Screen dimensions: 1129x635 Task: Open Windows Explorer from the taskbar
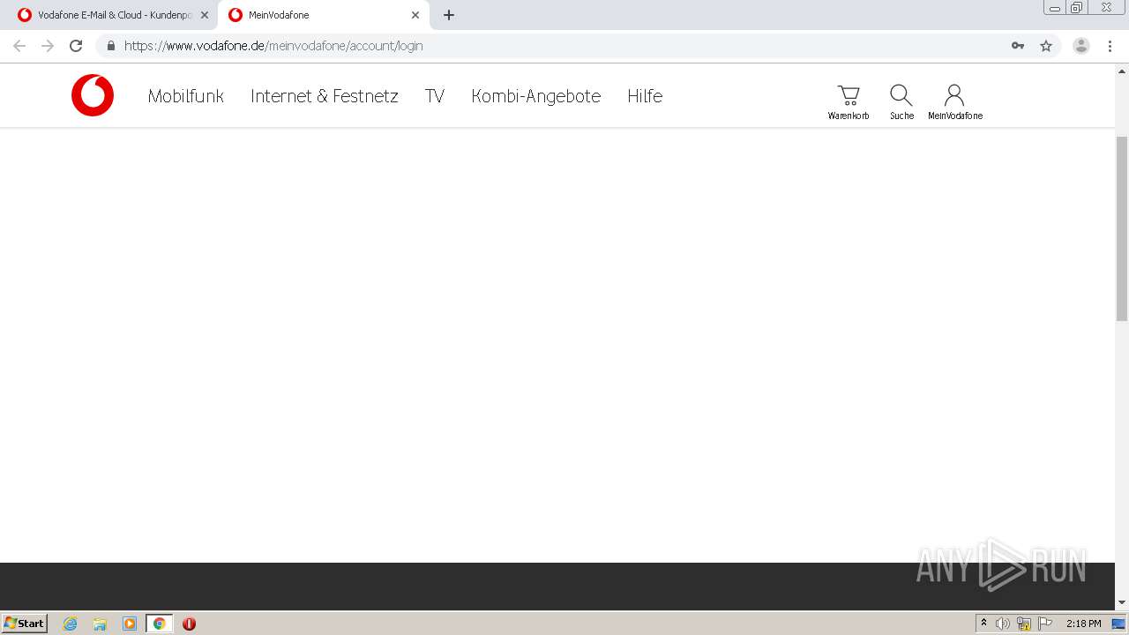point(100,624)
